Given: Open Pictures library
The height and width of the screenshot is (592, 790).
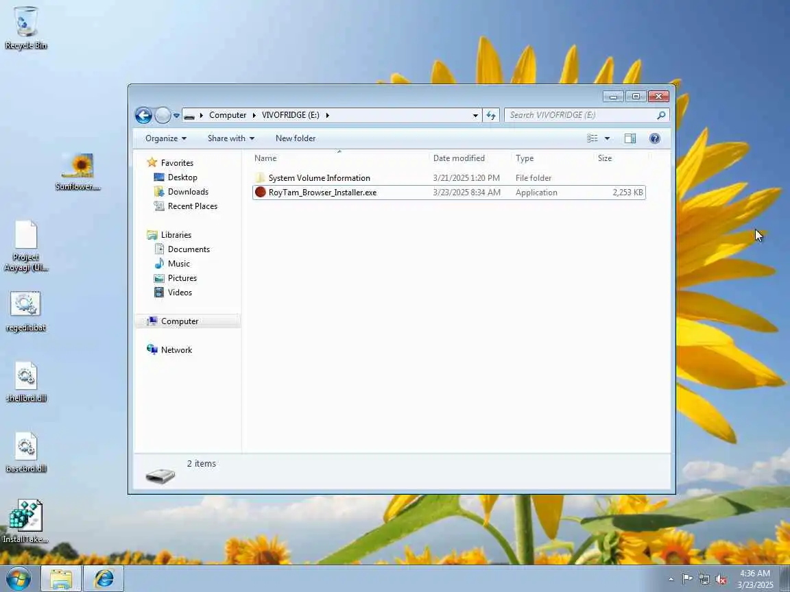Looking at the screenshot, I should click(182, 278).
